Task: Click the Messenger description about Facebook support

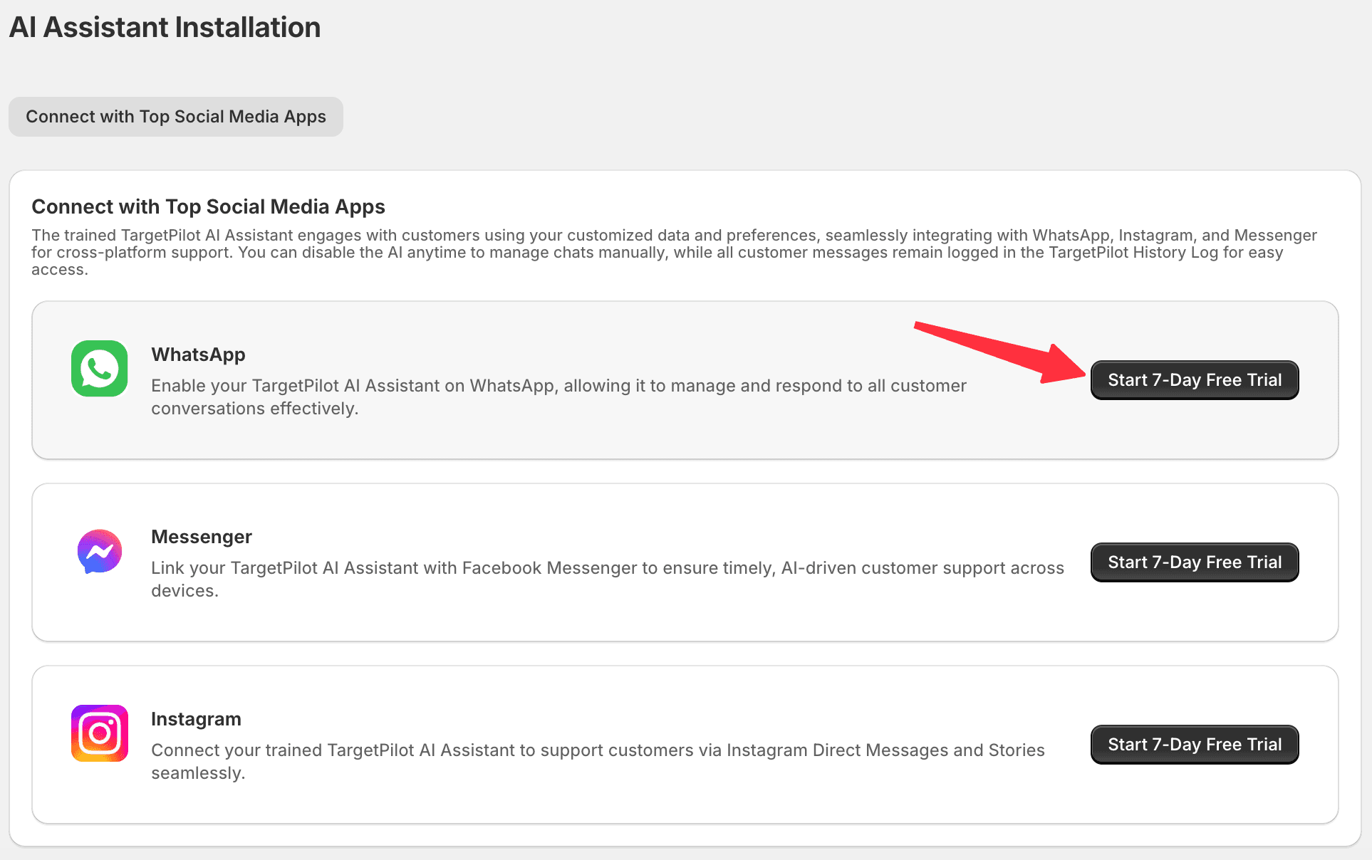Action: (608, 580)
